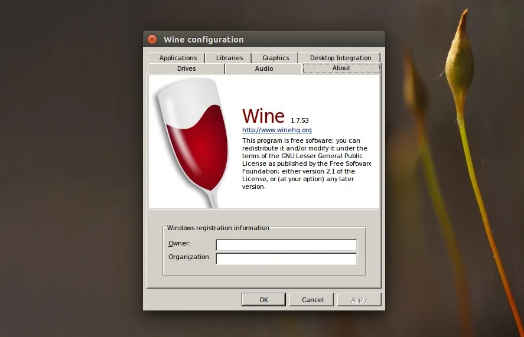The image size is (524, 337).
Task: Click the Apply button
Action: click(x=359, y=300)
